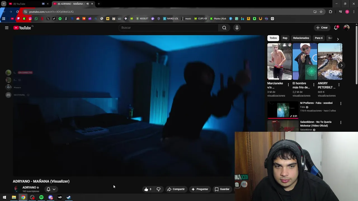Reload the page
Image resolution: width=358 pixels, height=201 pixels.
17,12
